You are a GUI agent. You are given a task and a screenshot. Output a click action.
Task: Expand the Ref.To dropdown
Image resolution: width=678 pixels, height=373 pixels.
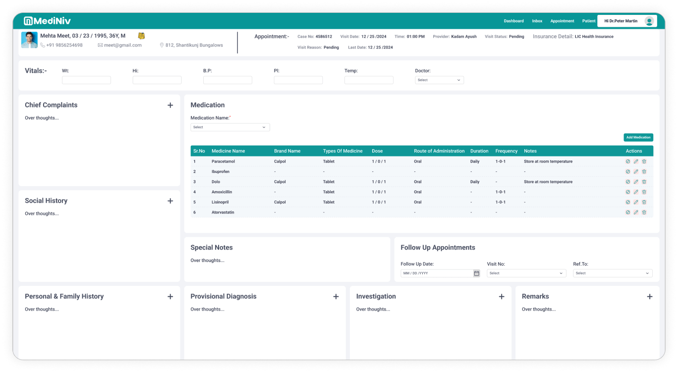pyautogui.click(x=612, y=273)
